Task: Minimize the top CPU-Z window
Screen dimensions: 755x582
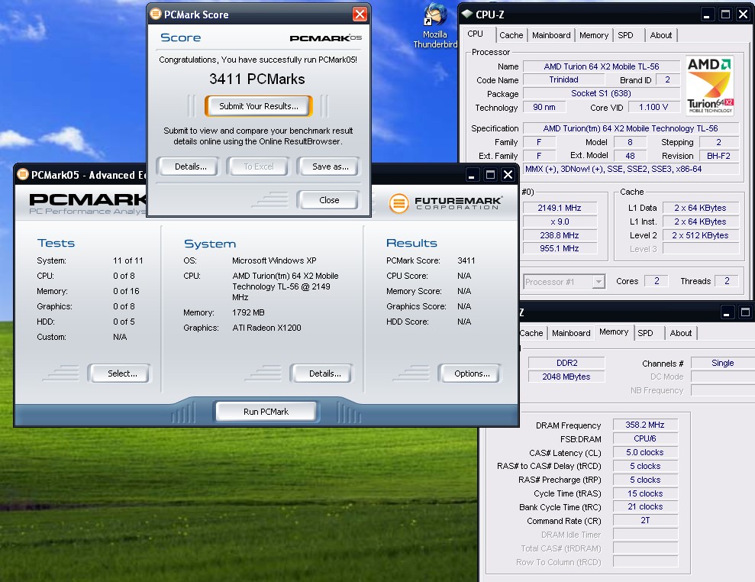Action: [x=706, y=15]
